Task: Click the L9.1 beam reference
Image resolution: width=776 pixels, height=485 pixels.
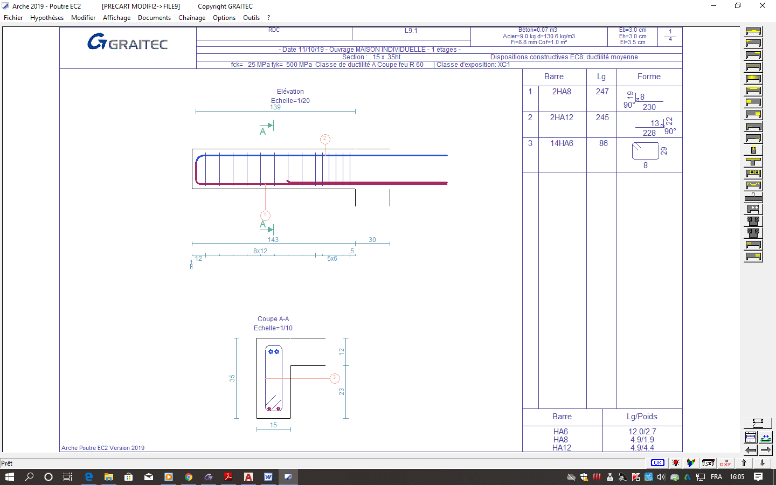Action: tap(411, 31)
